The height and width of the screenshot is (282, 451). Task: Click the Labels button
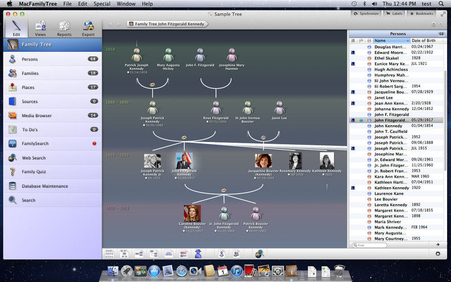coord(394,14)
